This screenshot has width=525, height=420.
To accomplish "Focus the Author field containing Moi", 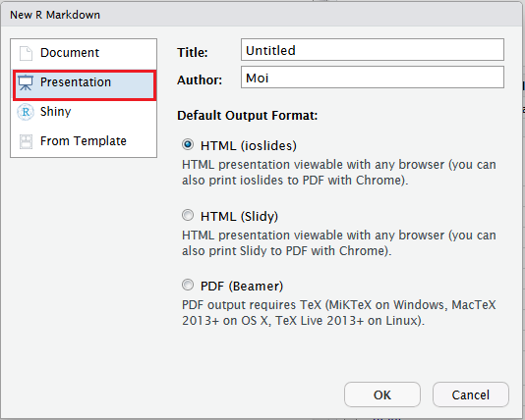I will [x=373, y=78].
